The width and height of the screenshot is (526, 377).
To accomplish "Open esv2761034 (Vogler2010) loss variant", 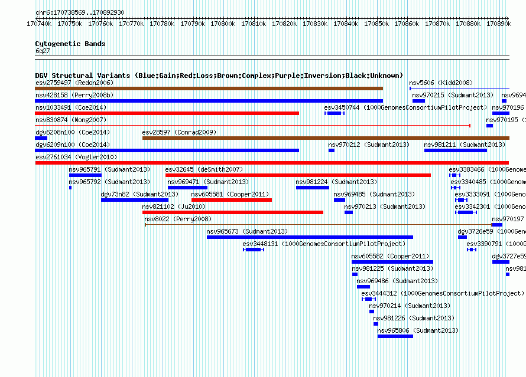I will [76, 157].
